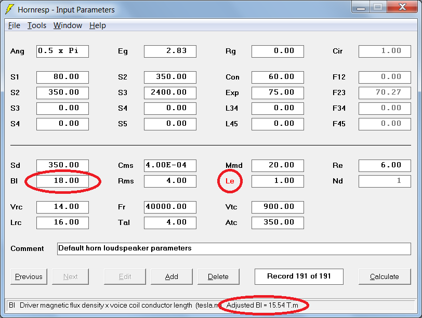Click the Cms label
The width and height of the screenshot is (422, 318).
pos(126,165)
